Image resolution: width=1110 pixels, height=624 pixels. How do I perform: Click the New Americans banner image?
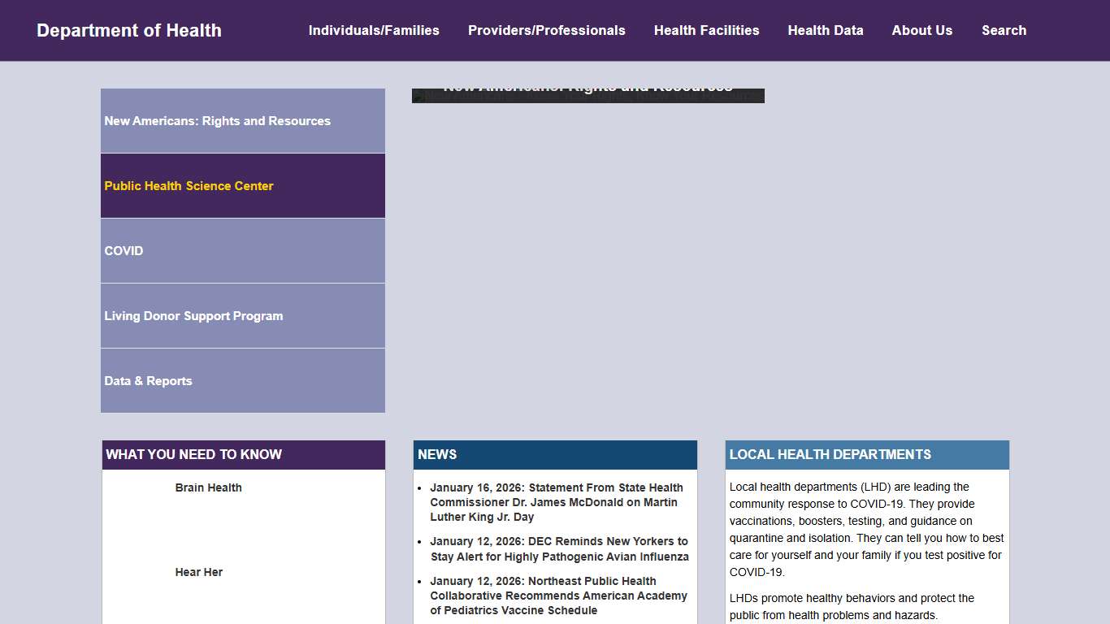click(588, 96)
